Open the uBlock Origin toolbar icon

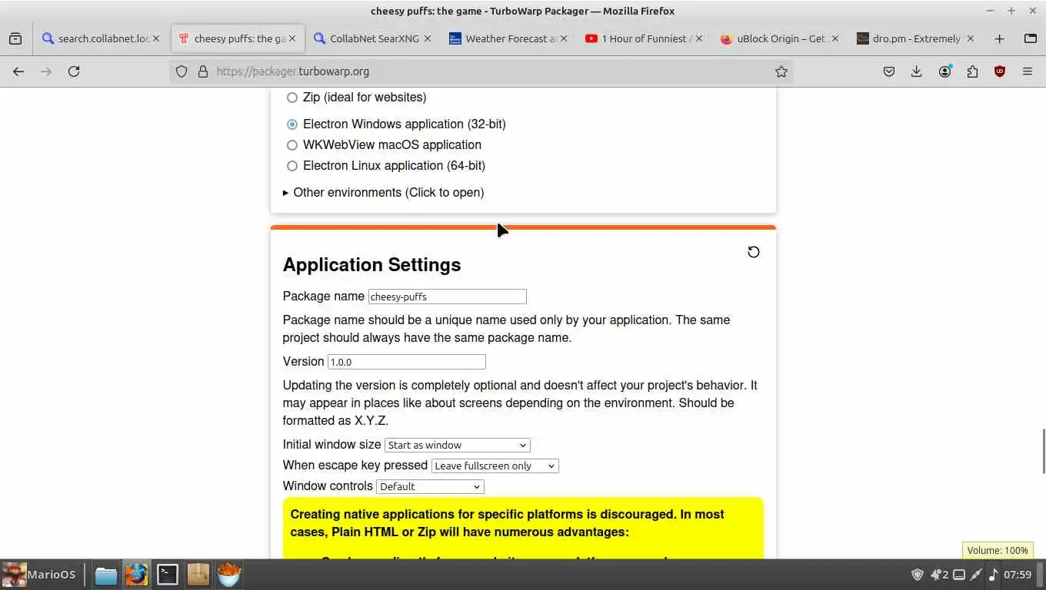coord(1000,71)
